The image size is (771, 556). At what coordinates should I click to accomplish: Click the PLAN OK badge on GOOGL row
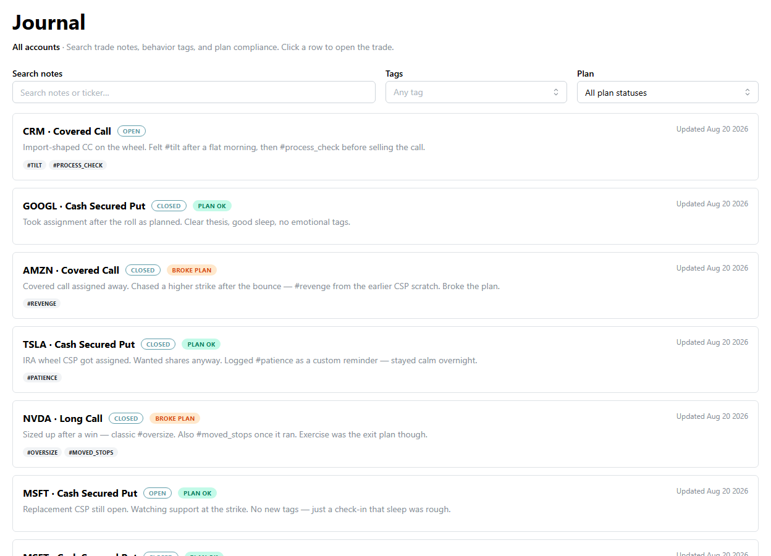pos(212,206)
